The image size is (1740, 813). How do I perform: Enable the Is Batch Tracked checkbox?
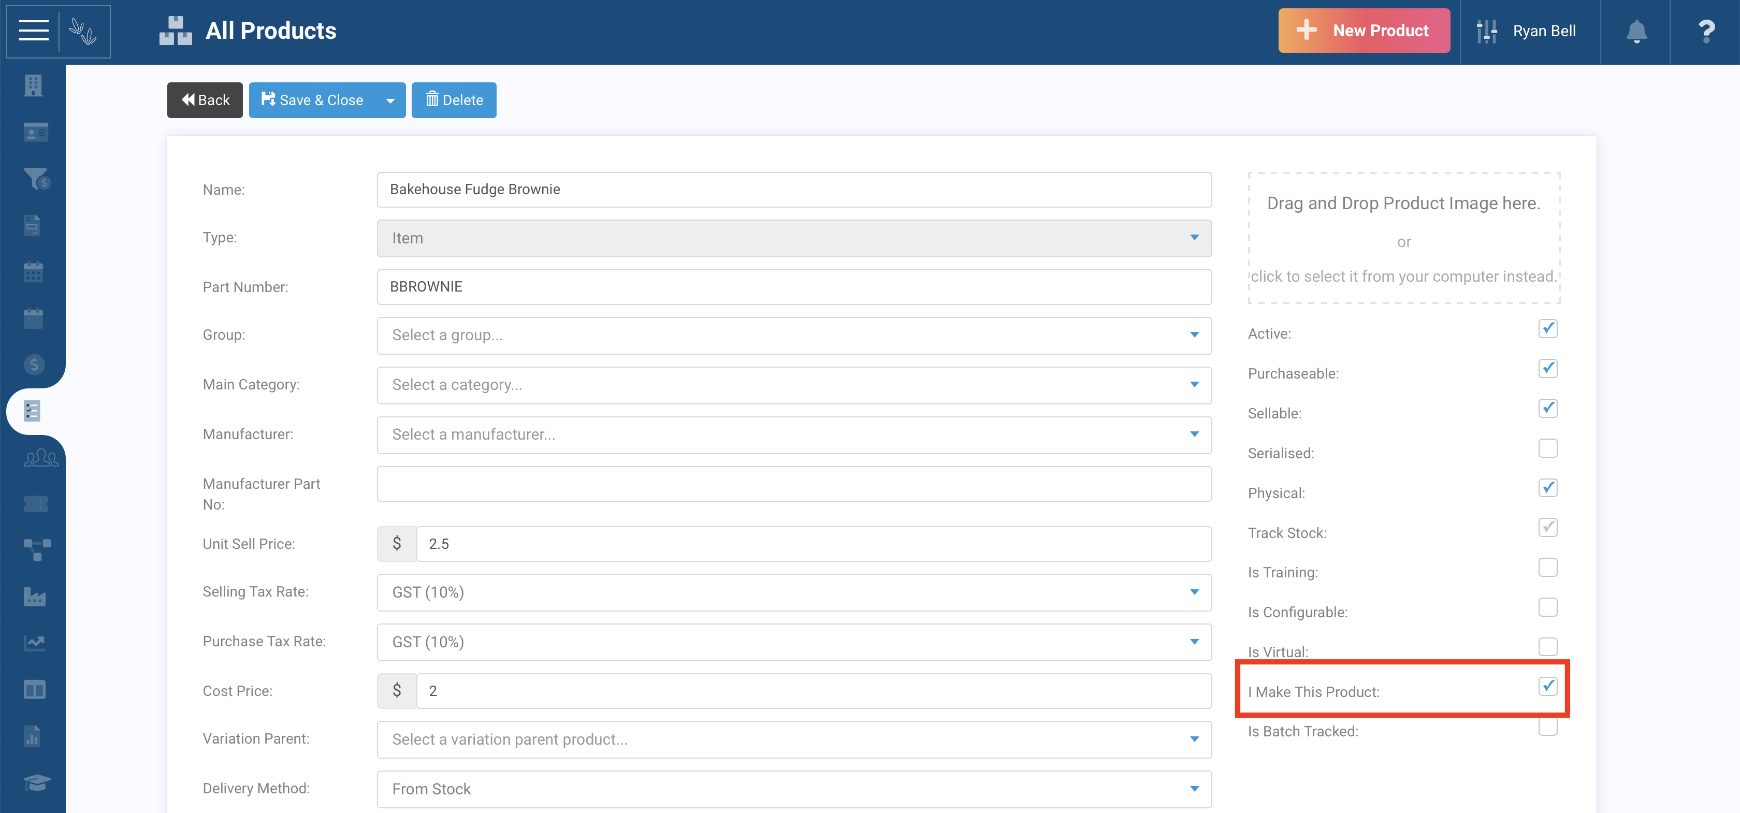1547,727
